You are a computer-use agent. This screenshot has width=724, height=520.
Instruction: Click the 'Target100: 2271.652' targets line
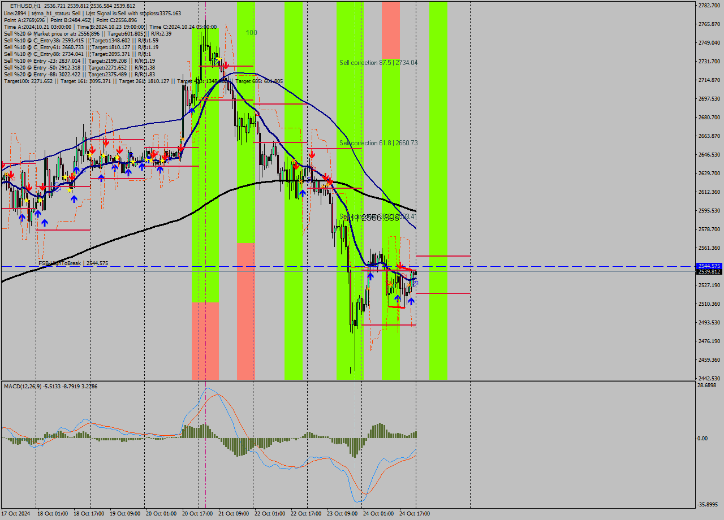143,81
